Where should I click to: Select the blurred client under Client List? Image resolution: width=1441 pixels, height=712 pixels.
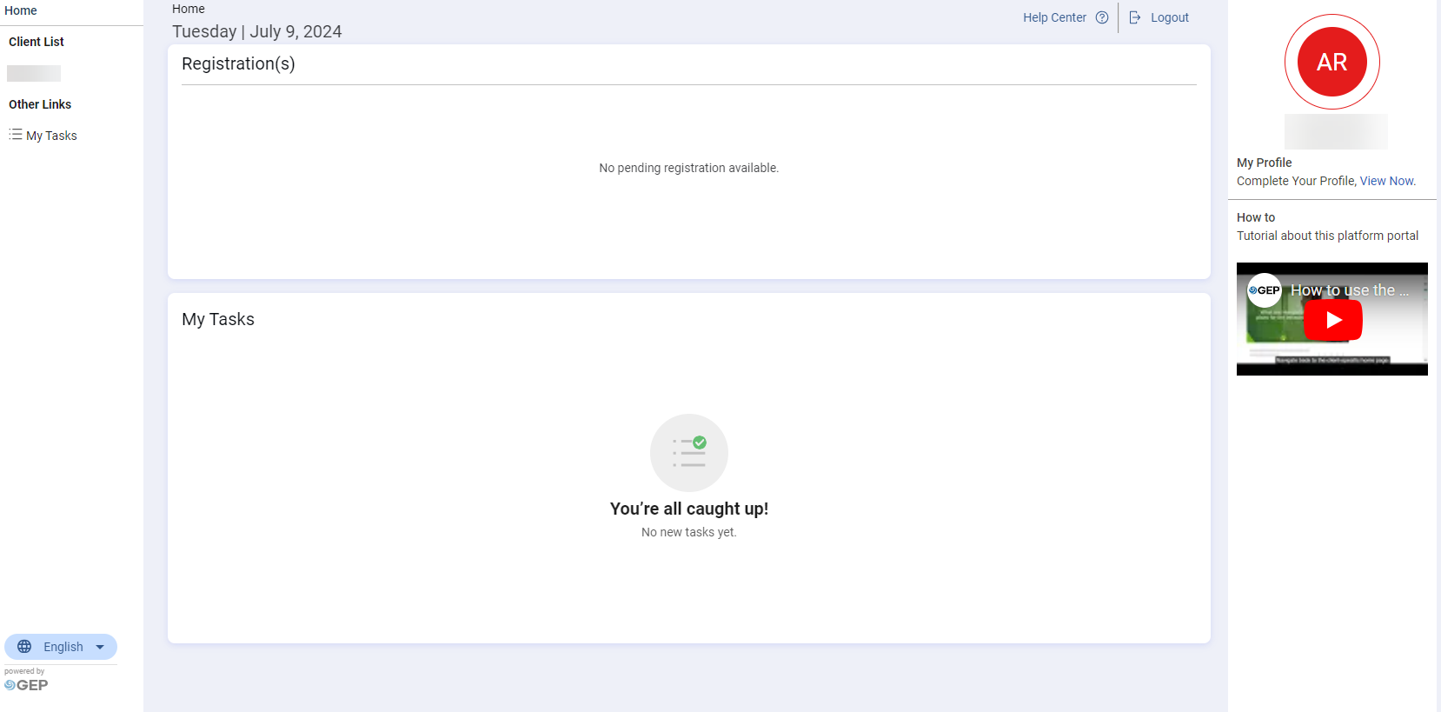(34, 74)
